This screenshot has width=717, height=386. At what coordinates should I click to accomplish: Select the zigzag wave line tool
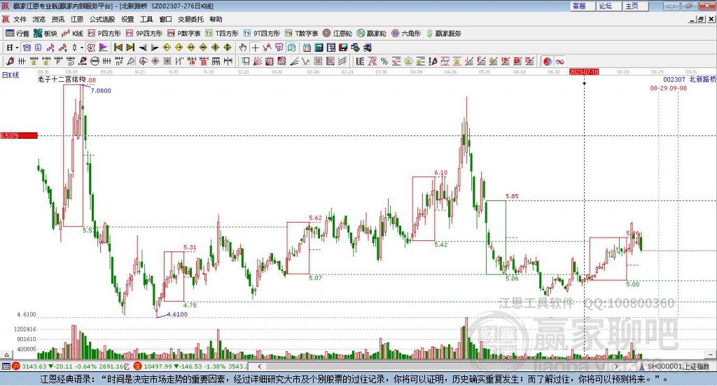pos(305,61)
